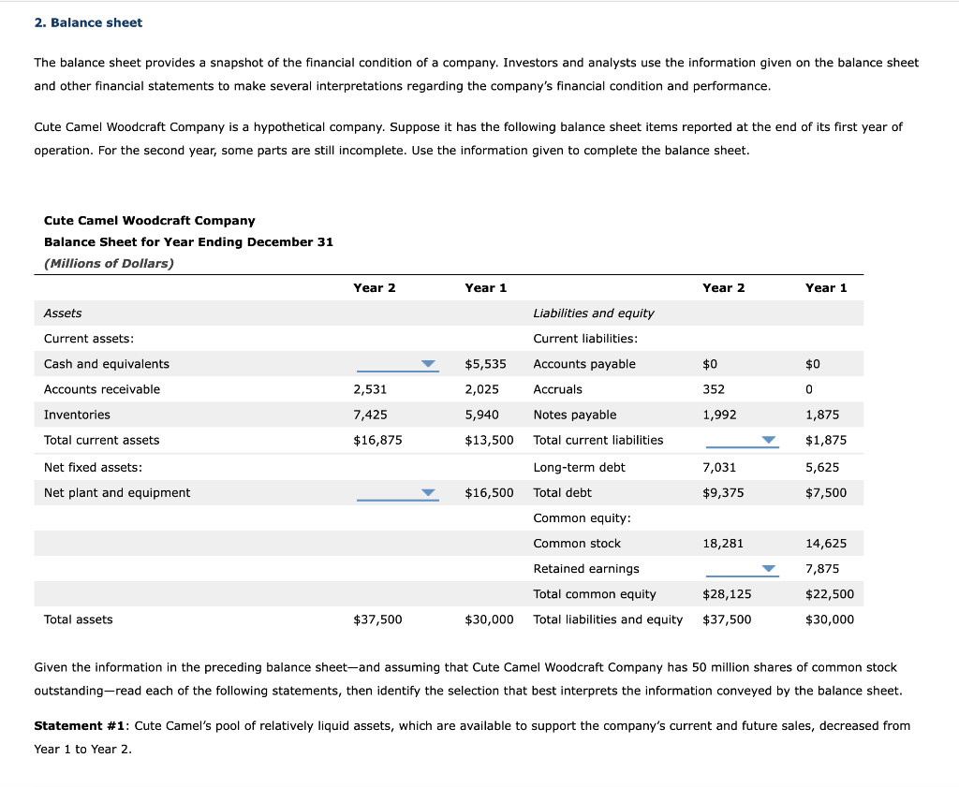Select the Year 2 column header on the left
Image resolution: width=959 pixels, height=787 pixels.
[x=375, y=287]
